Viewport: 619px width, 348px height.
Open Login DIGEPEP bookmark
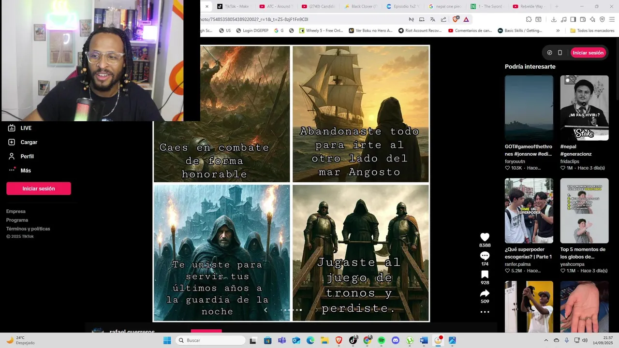tap(252, 30)
